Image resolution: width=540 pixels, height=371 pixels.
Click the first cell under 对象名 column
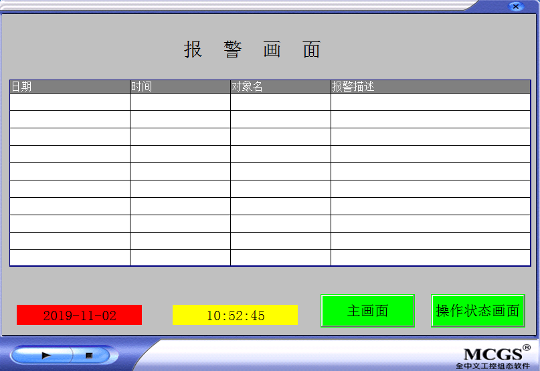coord(280,102)
